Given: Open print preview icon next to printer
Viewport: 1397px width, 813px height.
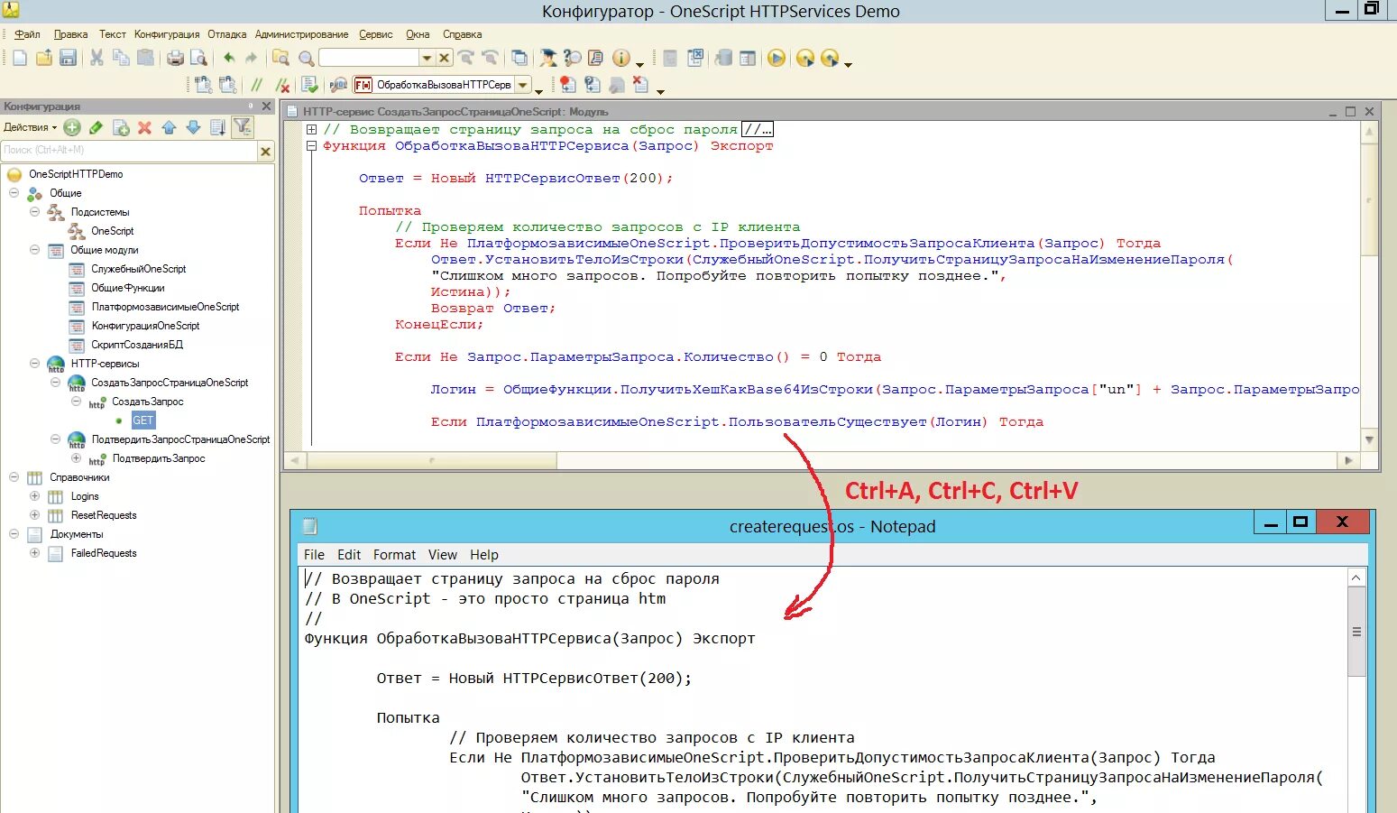Looking at the screenshot, I should 198,58.
